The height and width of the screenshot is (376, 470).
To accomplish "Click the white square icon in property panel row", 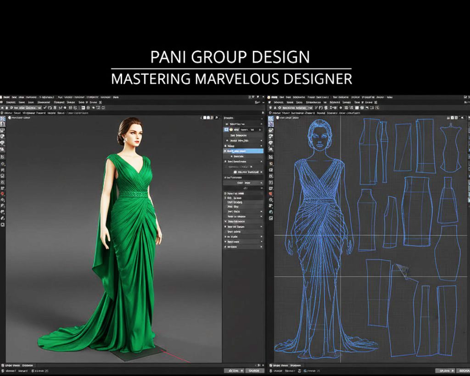I will 235,172.
